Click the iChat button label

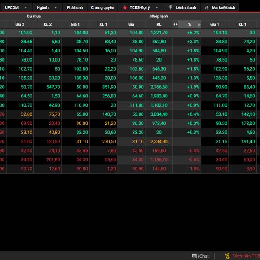(x=203, y=256)
